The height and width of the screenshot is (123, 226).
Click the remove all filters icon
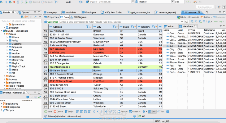[196, 22]
